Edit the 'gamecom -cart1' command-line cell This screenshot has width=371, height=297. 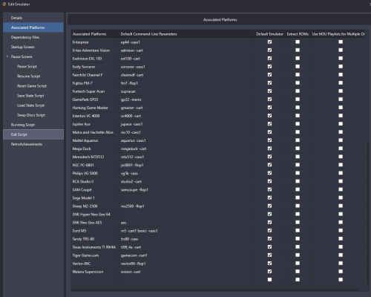tap(187, 255)
